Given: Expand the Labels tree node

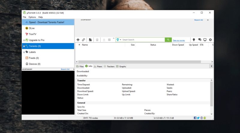Looking at the screenshot, I should coord(24,52).
